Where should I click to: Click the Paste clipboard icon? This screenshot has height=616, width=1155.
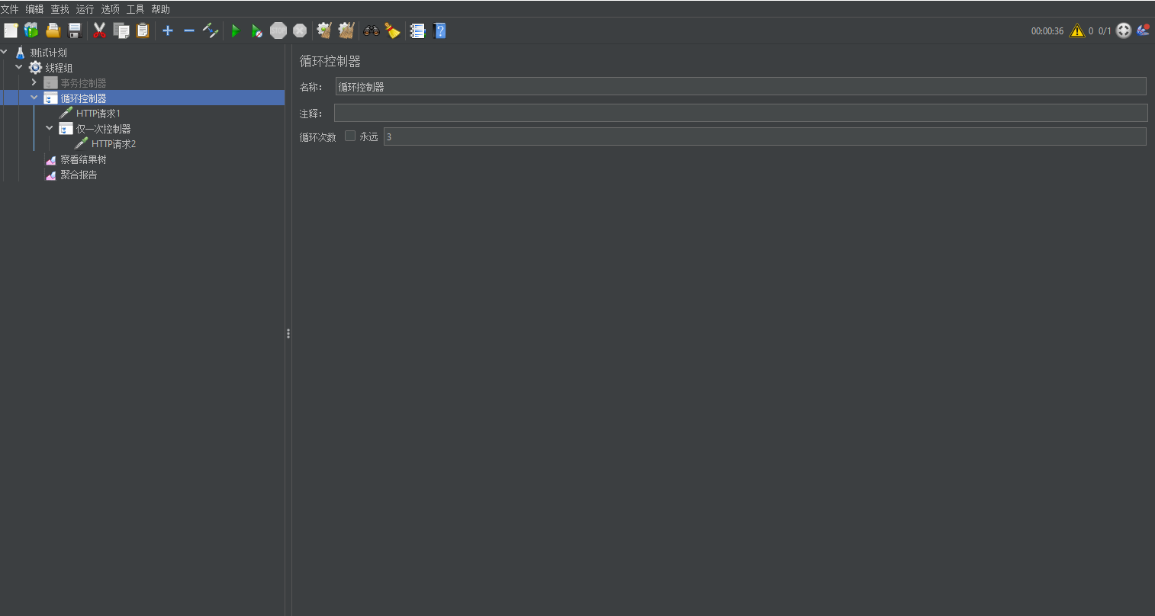142,30
